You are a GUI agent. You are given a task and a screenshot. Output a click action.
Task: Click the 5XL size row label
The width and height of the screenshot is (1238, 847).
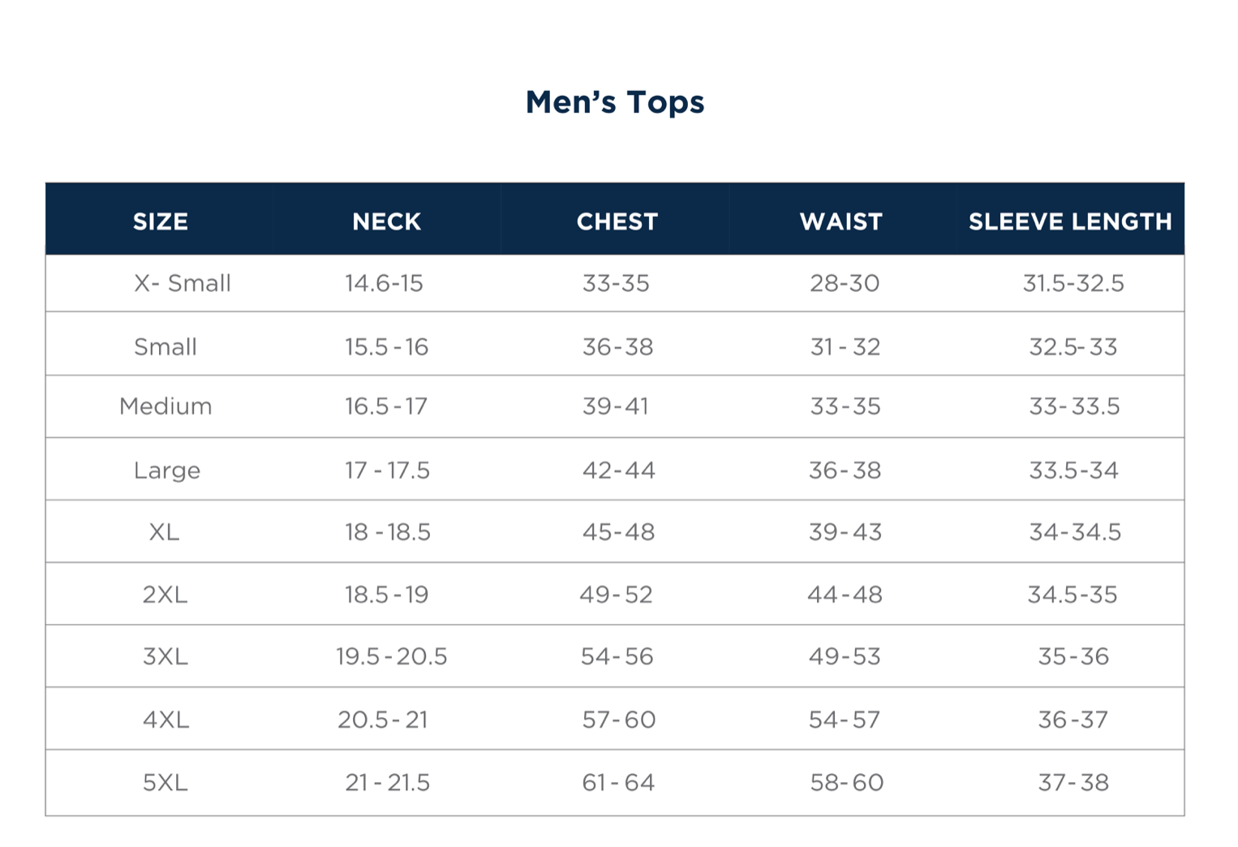[x=165, y=783]
